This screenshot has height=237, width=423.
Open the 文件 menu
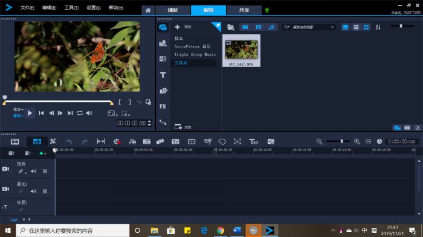coord(27,8)
